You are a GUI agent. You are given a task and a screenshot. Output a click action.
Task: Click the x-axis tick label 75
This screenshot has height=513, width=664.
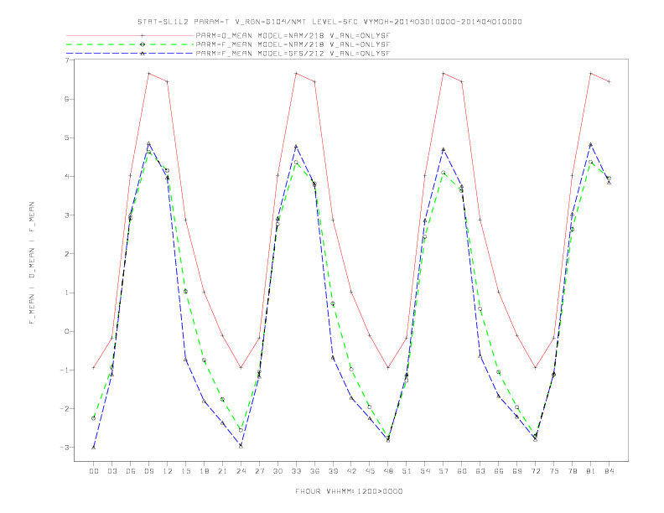[554, 471]
